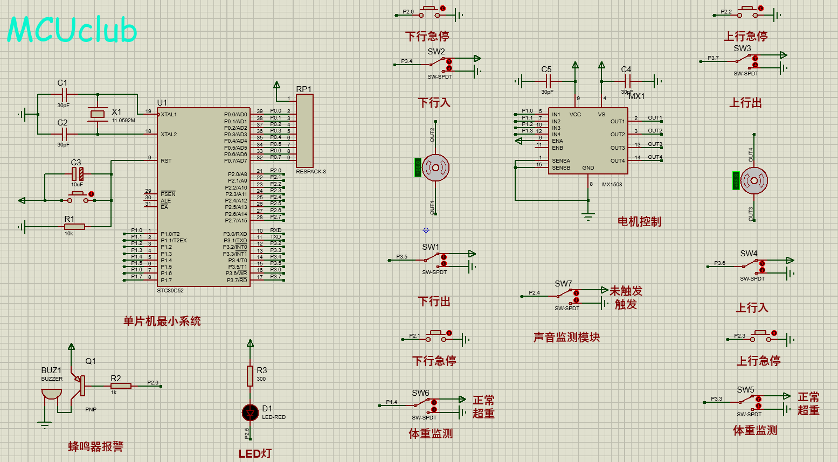Click the XTAL1 pin label on U1
This screenshot has height=462, width=838.
pyautogui.click(x=169, y=114)
